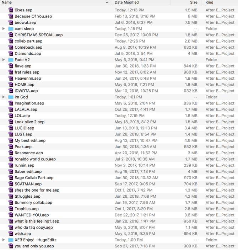238x251 pixels.
Task: Select the file named Imagination.aep
Action: tap(29, 103)
